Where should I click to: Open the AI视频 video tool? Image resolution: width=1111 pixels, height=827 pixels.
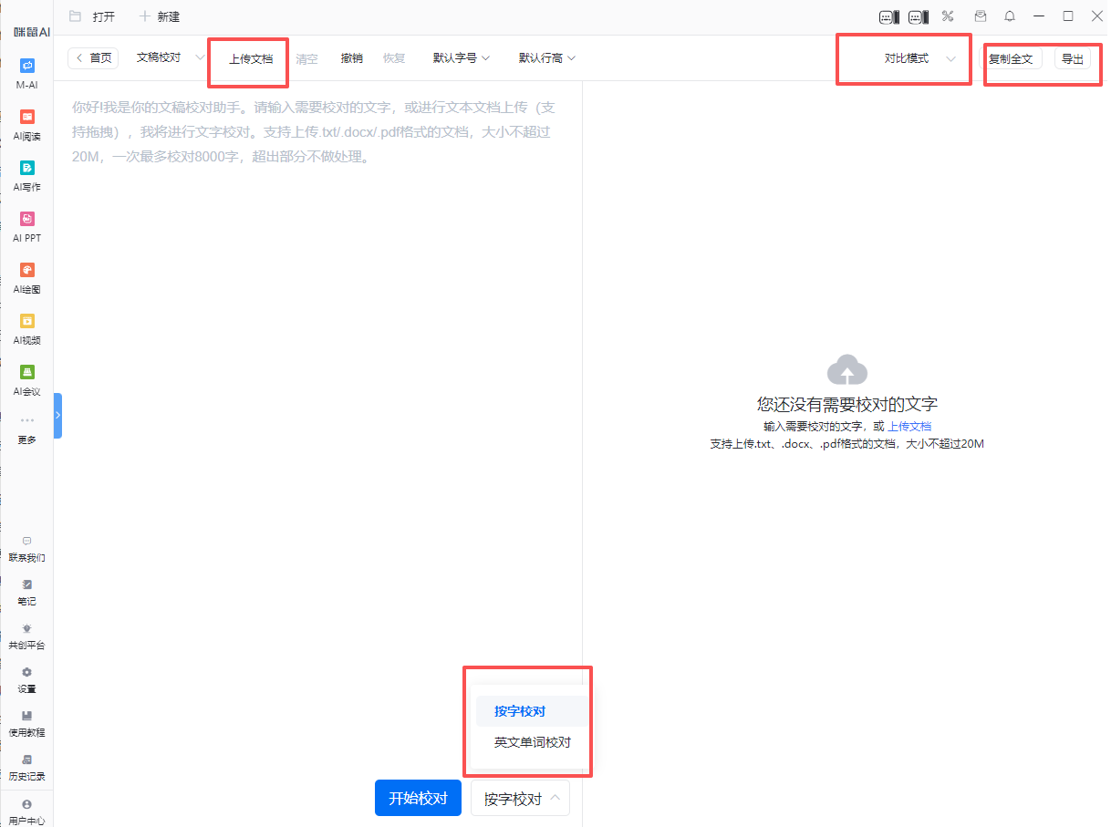tap(26, 322)
